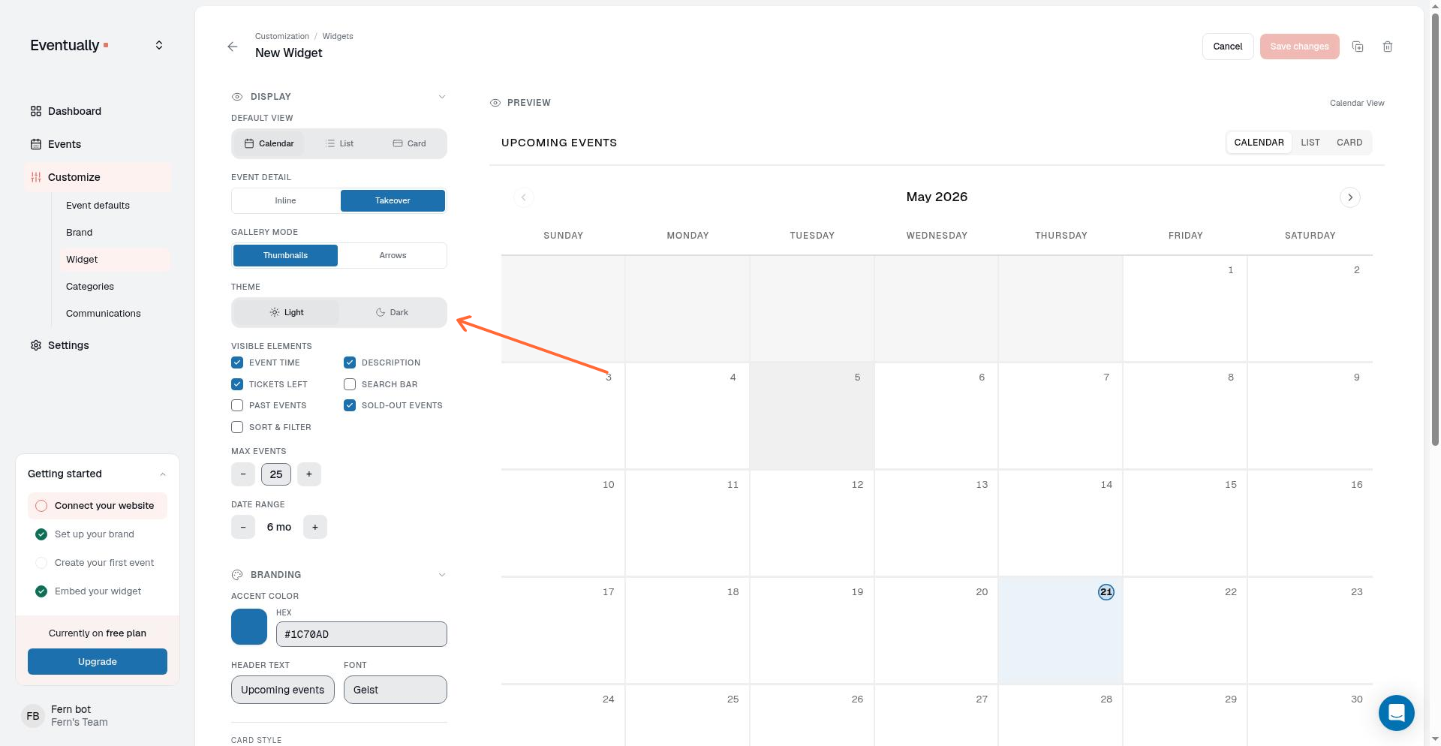Switch theme to Dark

click(393, 312)
